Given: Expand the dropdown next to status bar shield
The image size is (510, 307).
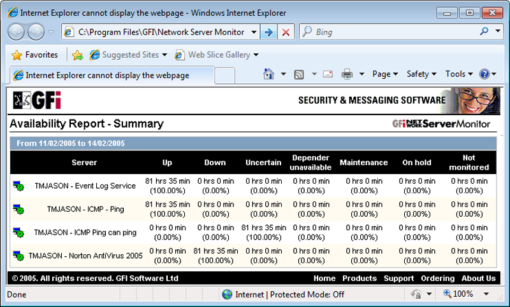Looking at the screenshot, I should pos(429,294).
